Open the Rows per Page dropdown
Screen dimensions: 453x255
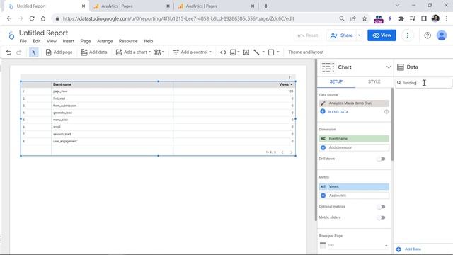[354, 246]
